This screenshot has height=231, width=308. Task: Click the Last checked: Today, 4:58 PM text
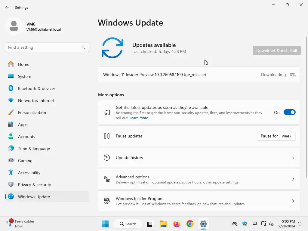pyautogui.click(x=159, y=51)
